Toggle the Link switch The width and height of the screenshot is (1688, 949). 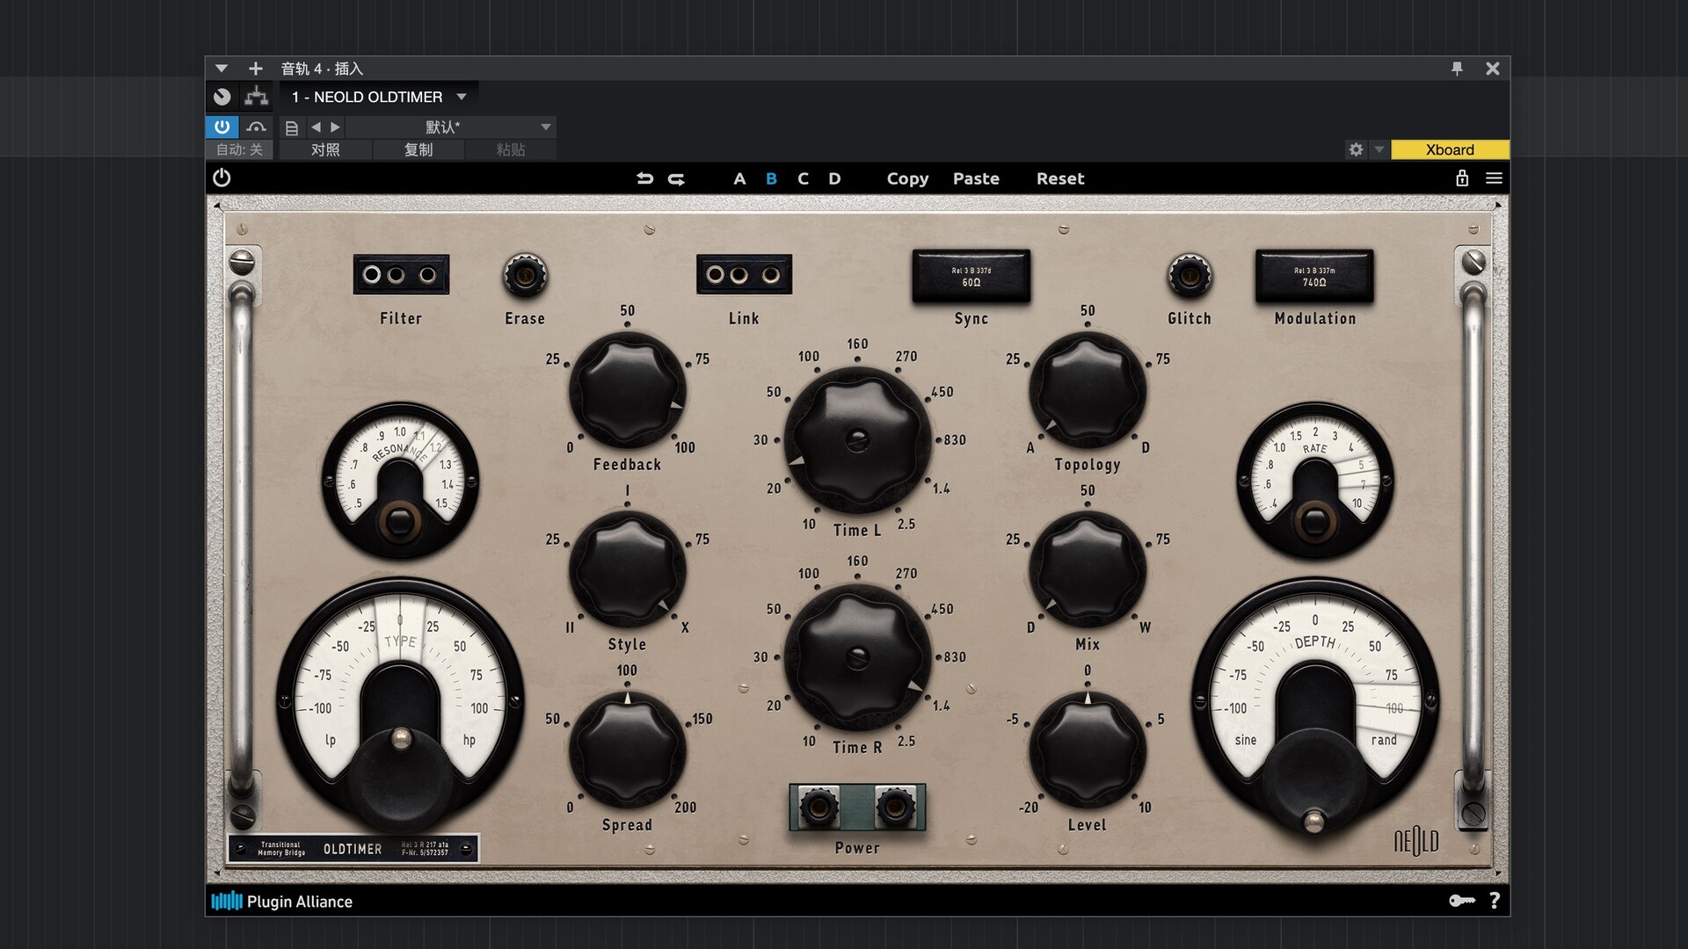[744, 275]
